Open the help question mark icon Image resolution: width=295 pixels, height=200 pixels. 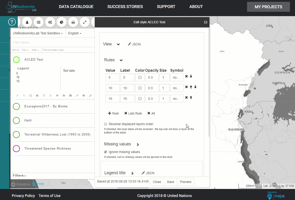pos(12,22)
